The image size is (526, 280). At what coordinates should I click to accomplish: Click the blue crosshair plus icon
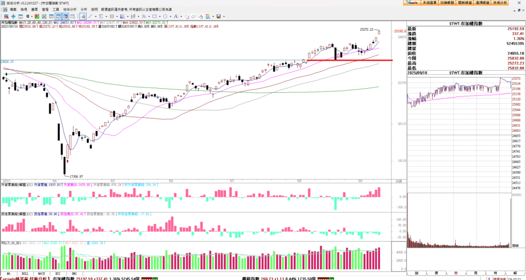point(13,16)
